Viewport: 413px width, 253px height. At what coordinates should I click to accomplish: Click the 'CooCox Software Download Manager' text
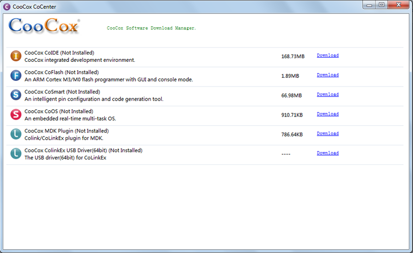[x=151, y=28]
